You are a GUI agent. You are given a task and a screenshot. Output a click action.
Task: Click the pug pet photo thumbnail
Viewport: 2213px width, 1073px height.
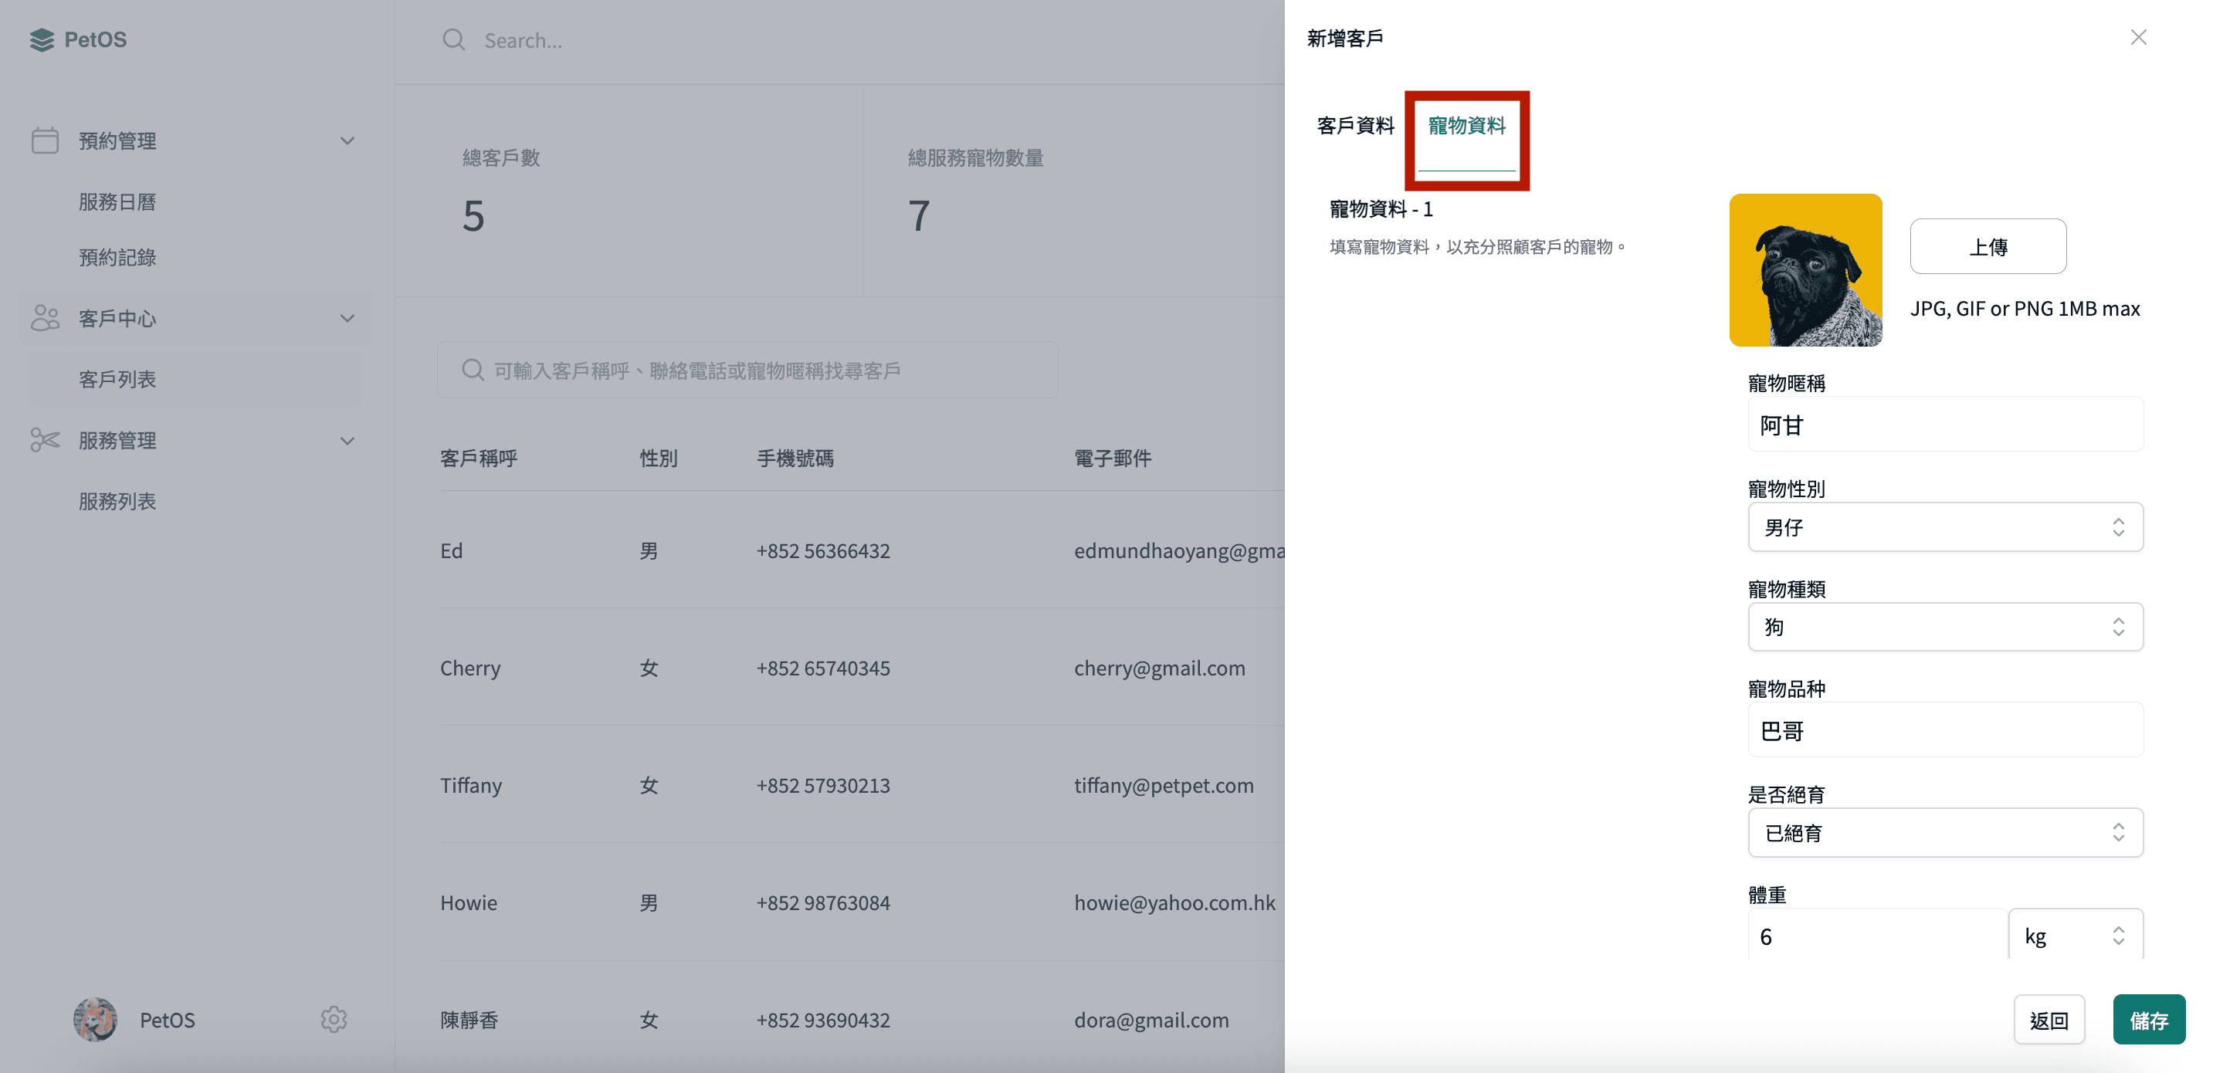[1806, 269]
